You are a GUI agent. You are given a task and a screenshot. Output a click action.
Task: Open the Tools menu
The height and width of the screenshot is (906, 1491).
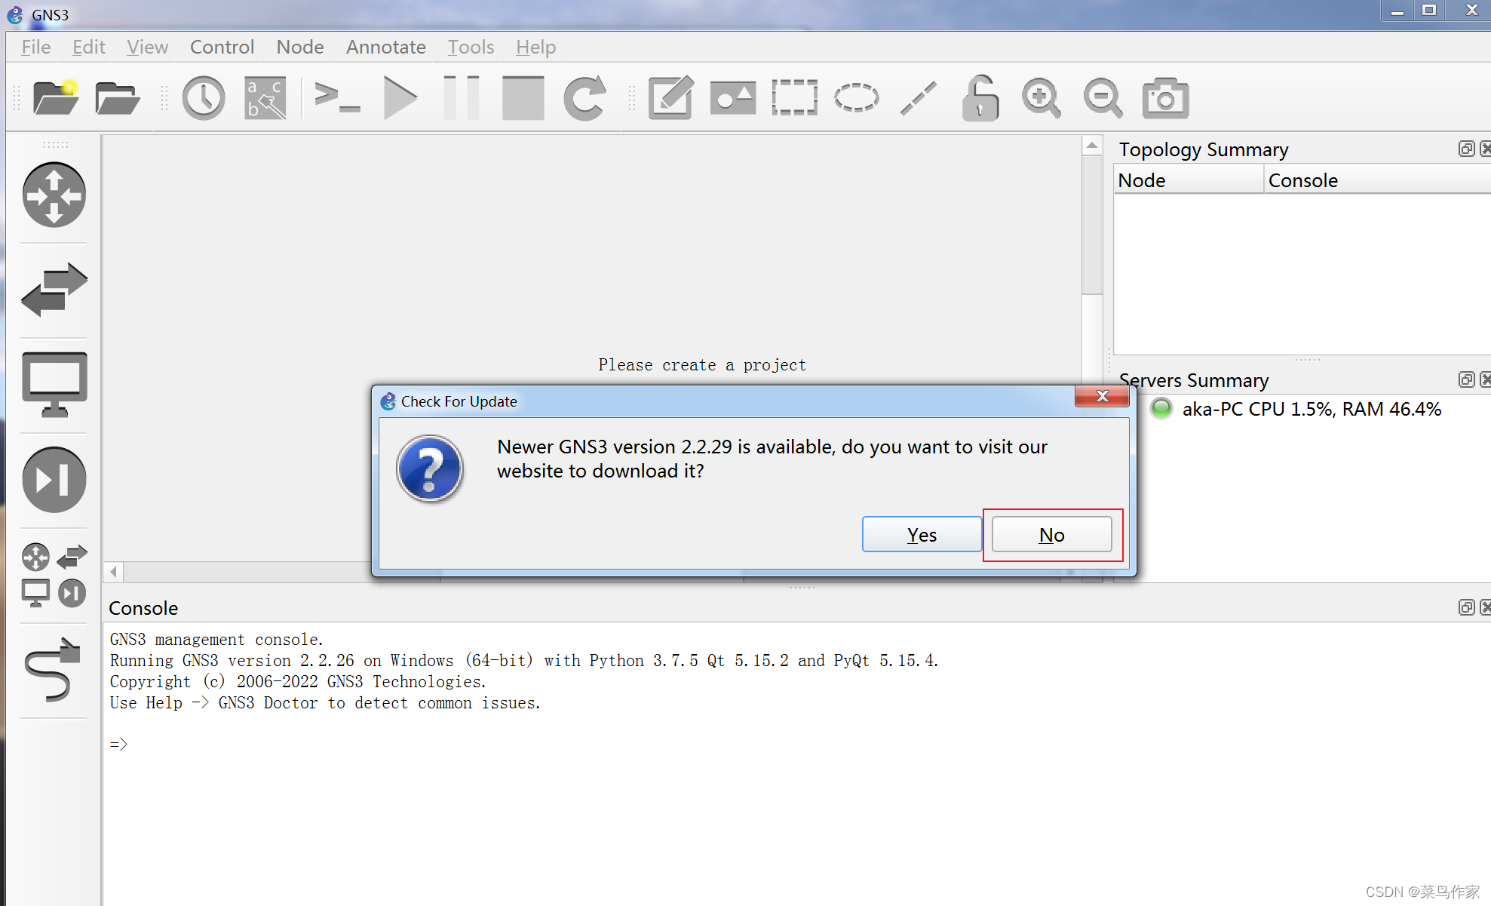click(x=471, y=47)
